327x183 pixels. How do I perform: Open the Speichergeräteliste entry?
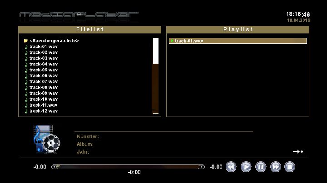[x=54, y=41]
